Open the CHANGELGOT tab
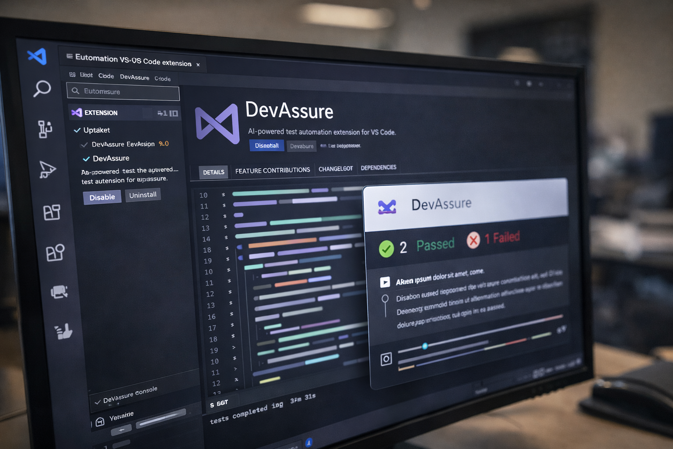Image resolution: width=673 pixels, height=449 pixels. pos(336,169)
